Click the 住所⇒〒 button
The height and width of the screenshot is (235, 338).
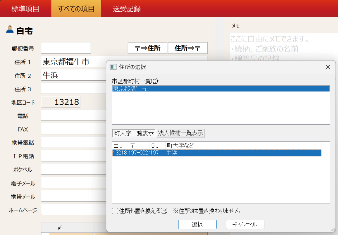tap(188, 48)
